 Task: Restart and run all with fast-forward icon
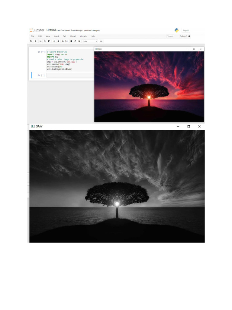pos(79,41)
